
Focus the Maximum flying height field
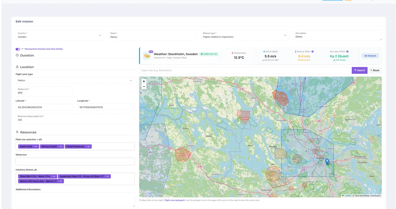pos(75,118)
